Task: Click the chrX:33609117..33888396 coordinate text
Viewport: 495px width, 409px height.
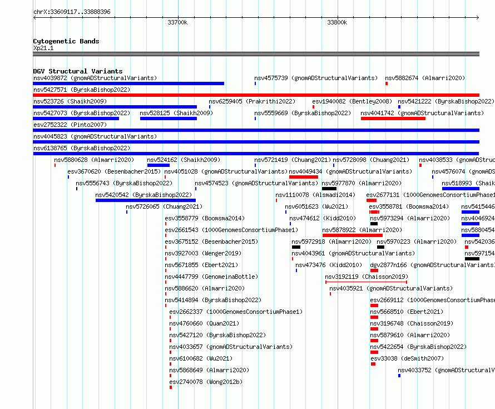Action: [x=72, y=12]
